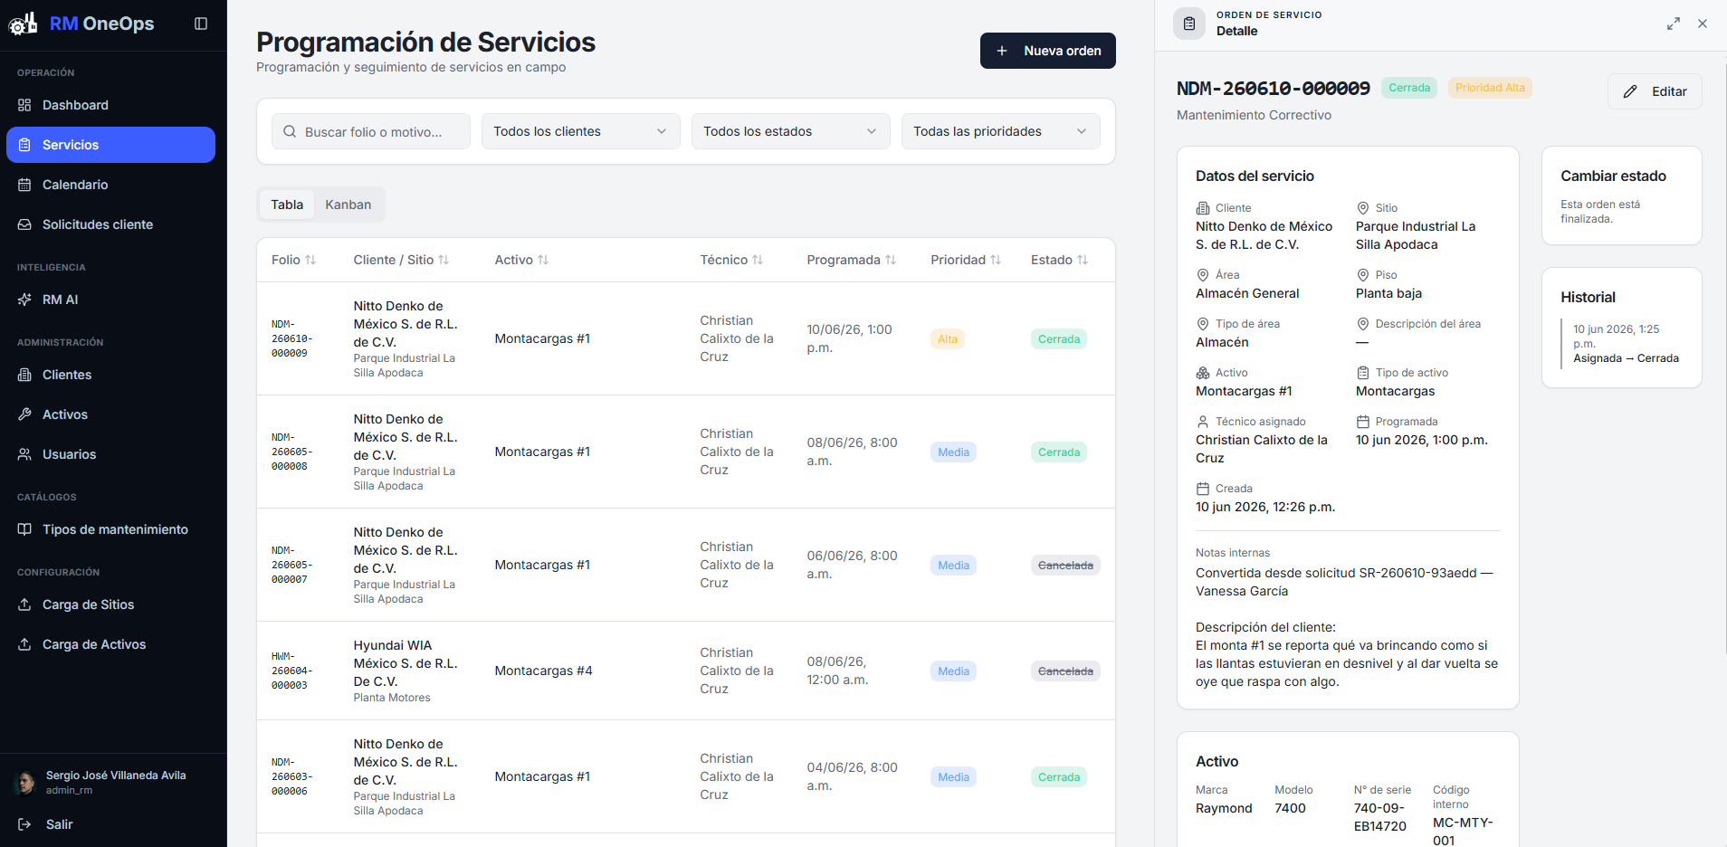Open RM AI assistant
The image size is (1727, 847).
tap(110, 300)
